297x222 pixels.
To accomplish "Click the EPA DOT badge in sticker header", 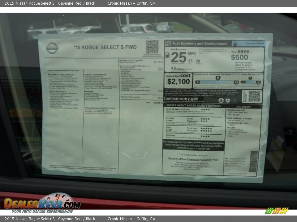I will (168, 43).
